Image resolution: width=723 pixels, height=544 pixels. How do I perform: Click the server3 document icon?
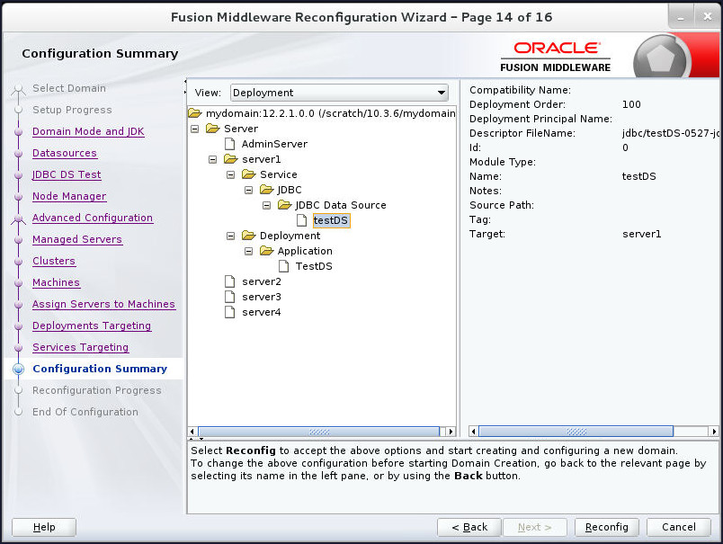point(229,297)
